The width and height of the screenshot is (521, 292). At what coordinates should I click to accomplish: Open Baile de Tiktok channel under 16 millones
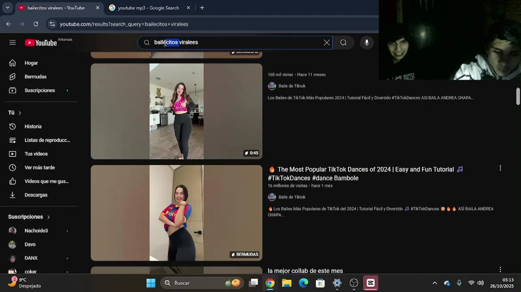coord(292,197)
